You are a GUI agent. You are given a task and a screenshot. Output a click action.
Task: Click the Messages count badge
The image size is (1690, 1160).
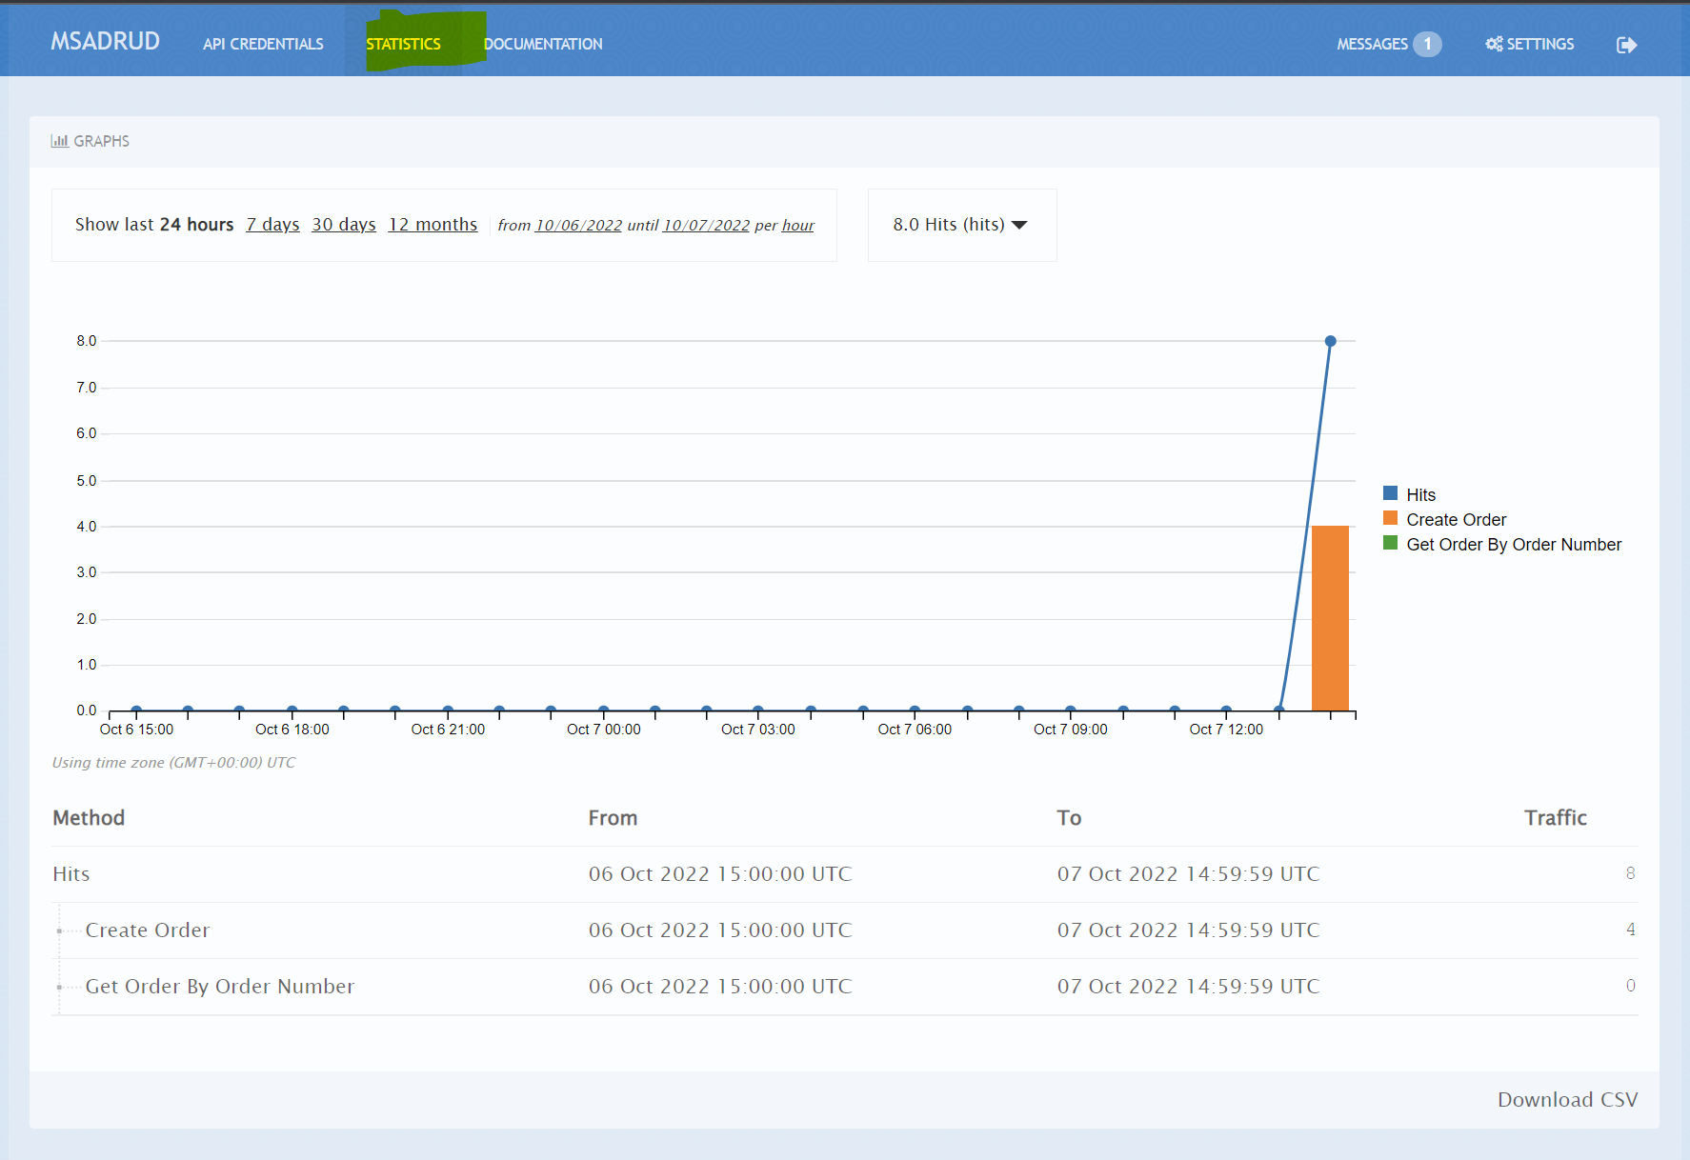pos(1426,44)
